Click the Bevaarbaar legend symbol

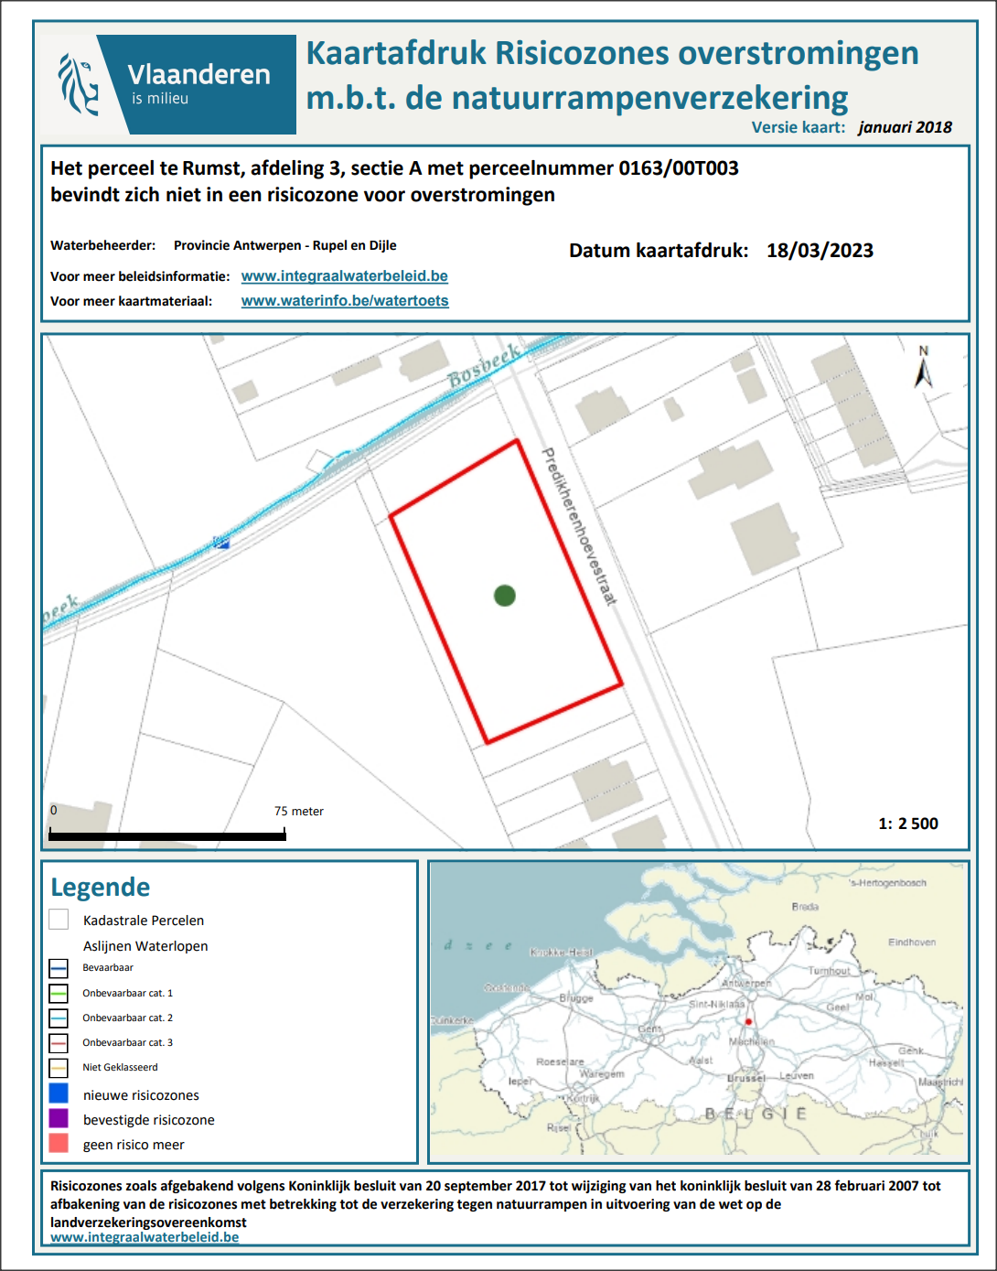click(x=59, y=968)
